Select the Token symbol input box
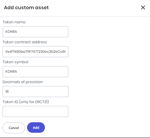Image resolution: width=150 pixels, height=138 pixels. point(35,72)
